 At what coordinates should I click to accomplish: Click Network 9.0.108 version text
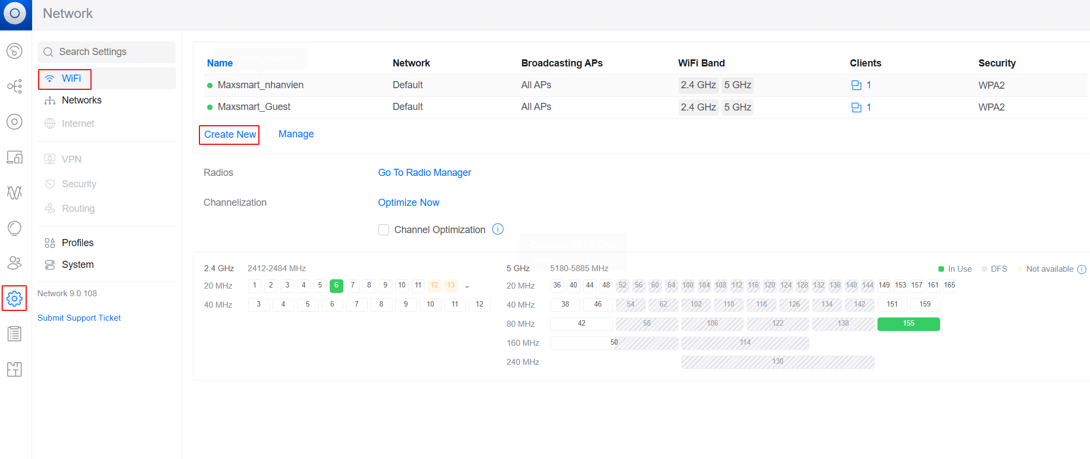coord(67,293)
